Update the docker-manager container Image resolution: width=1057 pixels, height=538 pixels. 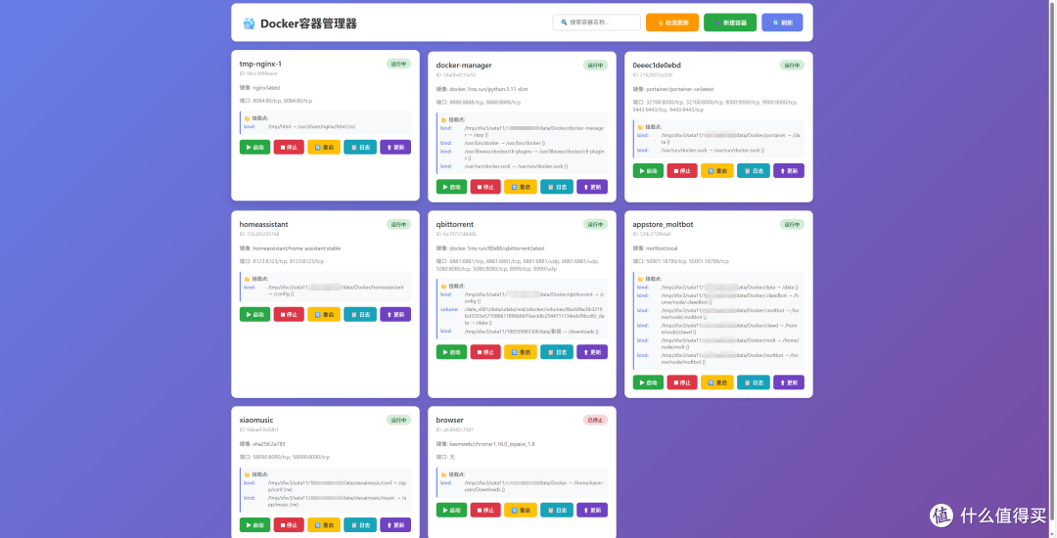[592, 187]
